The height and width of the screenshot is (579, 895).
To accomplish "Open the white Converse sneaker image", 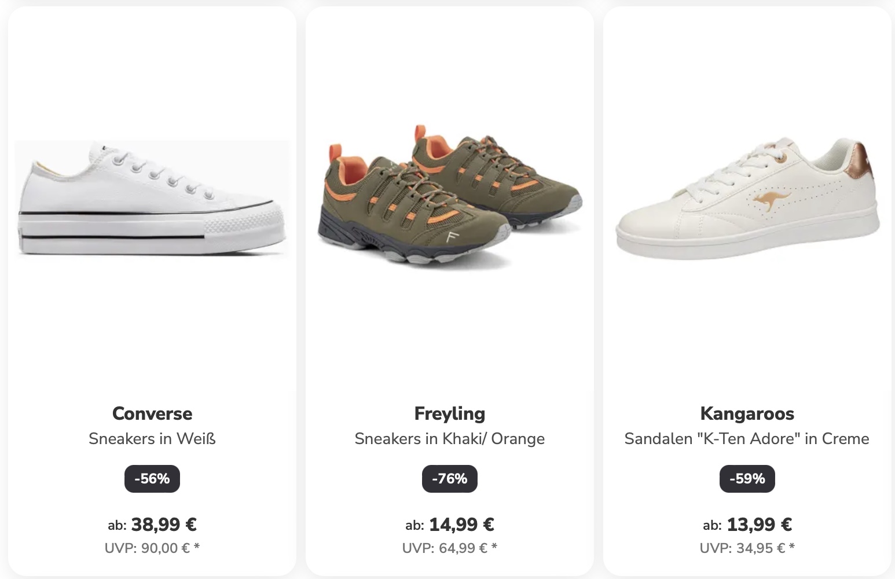I will (152, 197).
